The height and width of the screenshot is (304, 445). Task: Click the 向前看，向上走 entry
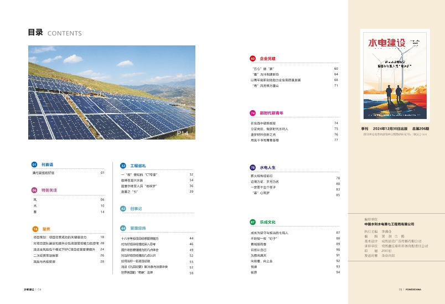click(x=261, y=261)
